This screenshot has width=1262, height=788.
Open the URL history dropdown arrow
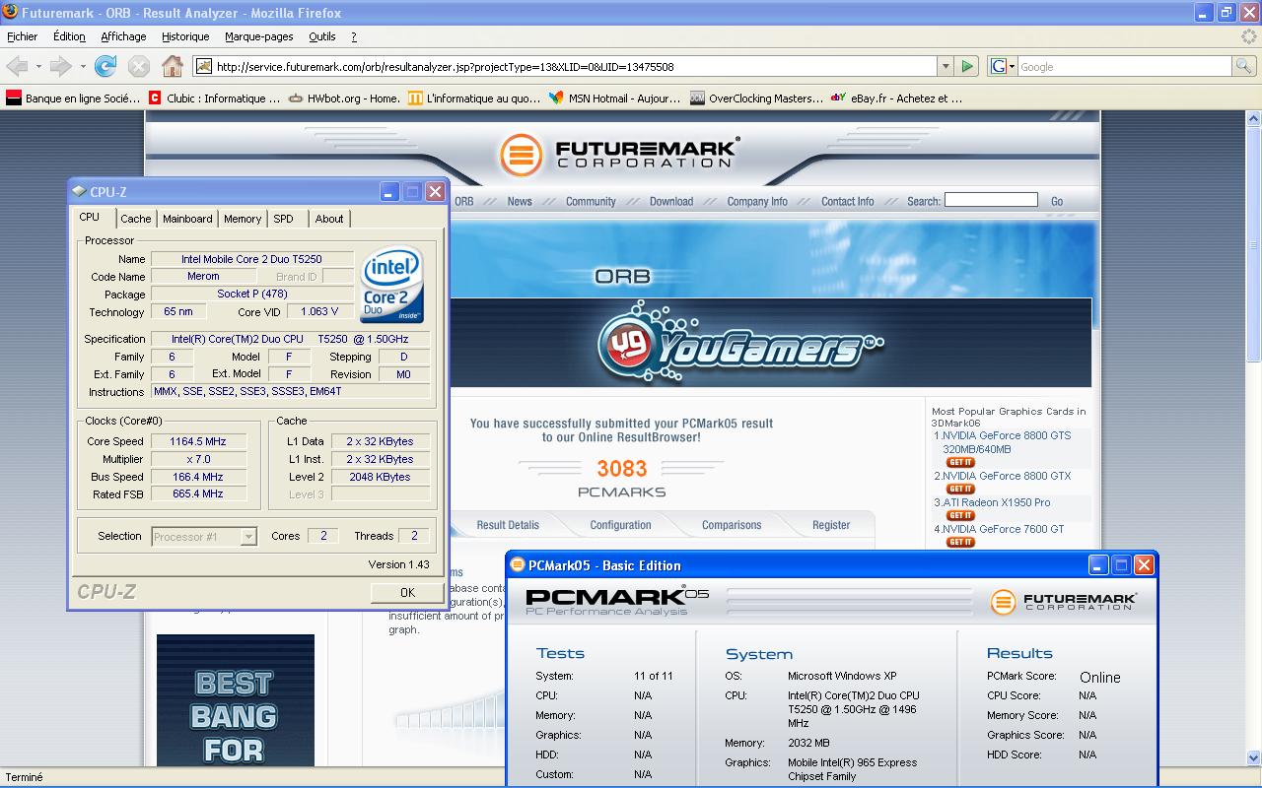point(946,66)
